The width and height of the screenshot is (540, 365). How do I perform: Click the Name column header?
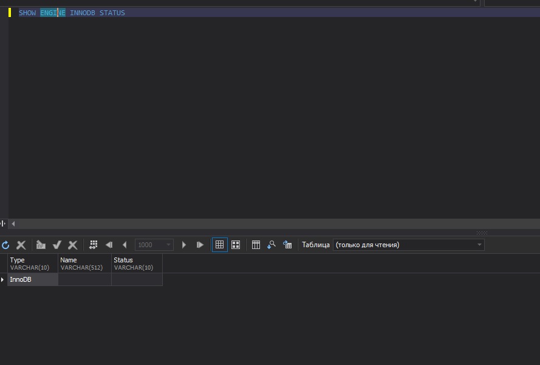point(84,264)
